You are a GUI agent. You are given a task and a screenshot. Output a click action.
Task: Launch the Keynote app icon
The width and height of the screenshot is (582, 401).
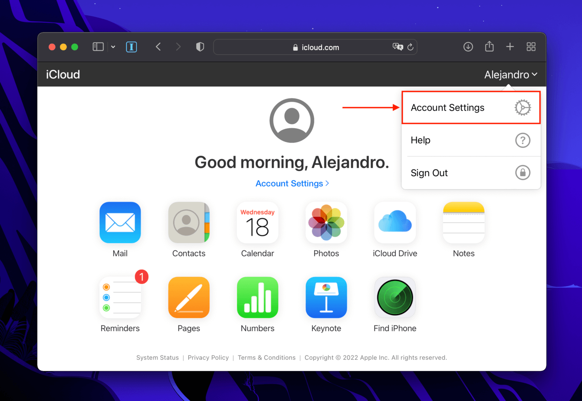326,298
